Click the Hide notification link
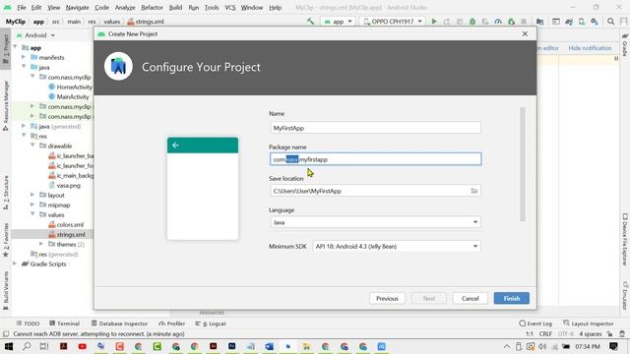Image resolution: width=630 pixels, height=354 pixels. coord(590,48)
